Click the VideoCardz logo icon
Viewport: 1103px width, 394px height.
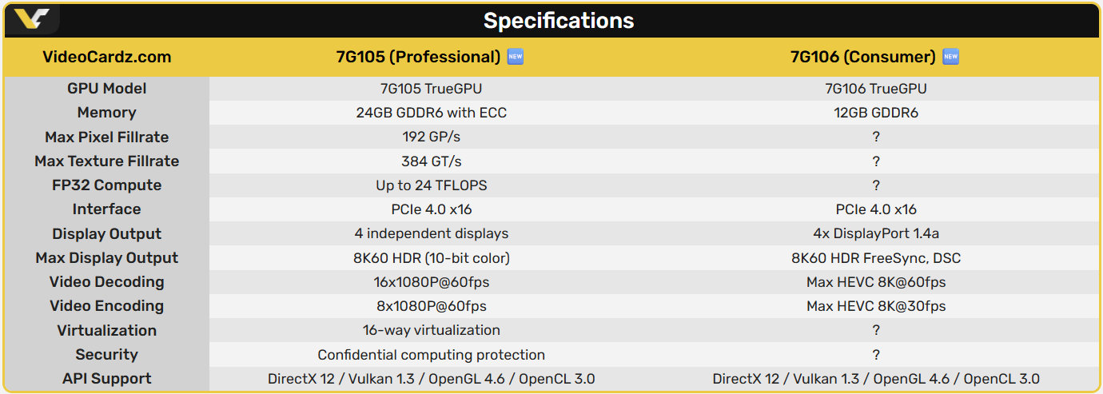pyautogui.click(x=32, y=19)
